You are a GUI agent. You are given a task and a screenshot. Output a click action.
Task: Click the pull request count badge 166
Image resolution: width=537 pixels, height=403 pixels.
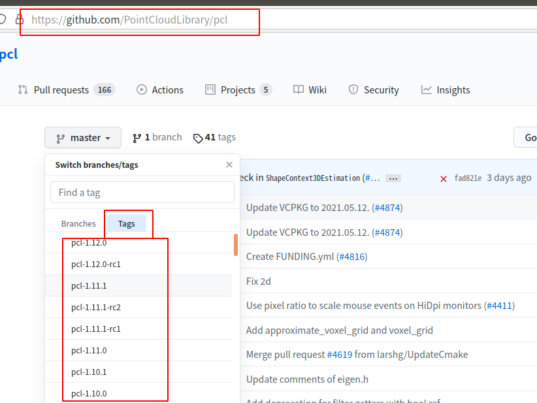point(105,90)
